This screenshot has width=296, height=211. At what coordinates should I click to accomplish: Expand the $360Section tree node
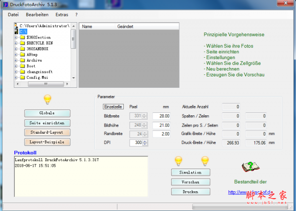[16, 37]
